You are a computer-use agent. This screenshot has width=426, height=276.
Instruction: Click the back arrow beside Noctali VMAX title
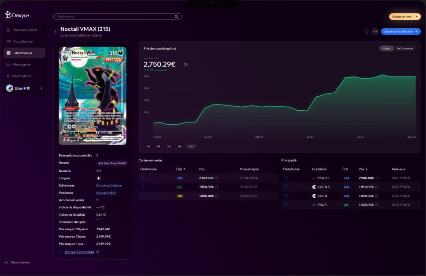pos(56,32)
